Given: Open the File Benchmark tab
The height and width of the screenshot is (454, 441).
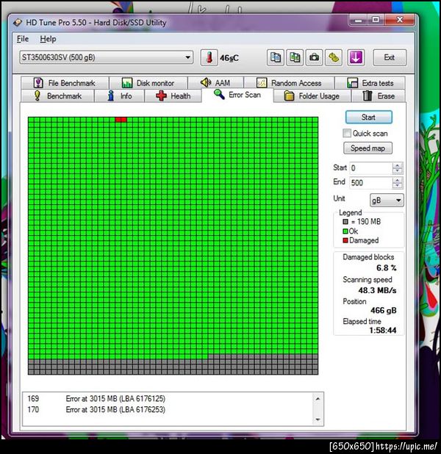Looking at the screenshot, I should point(65,83).
